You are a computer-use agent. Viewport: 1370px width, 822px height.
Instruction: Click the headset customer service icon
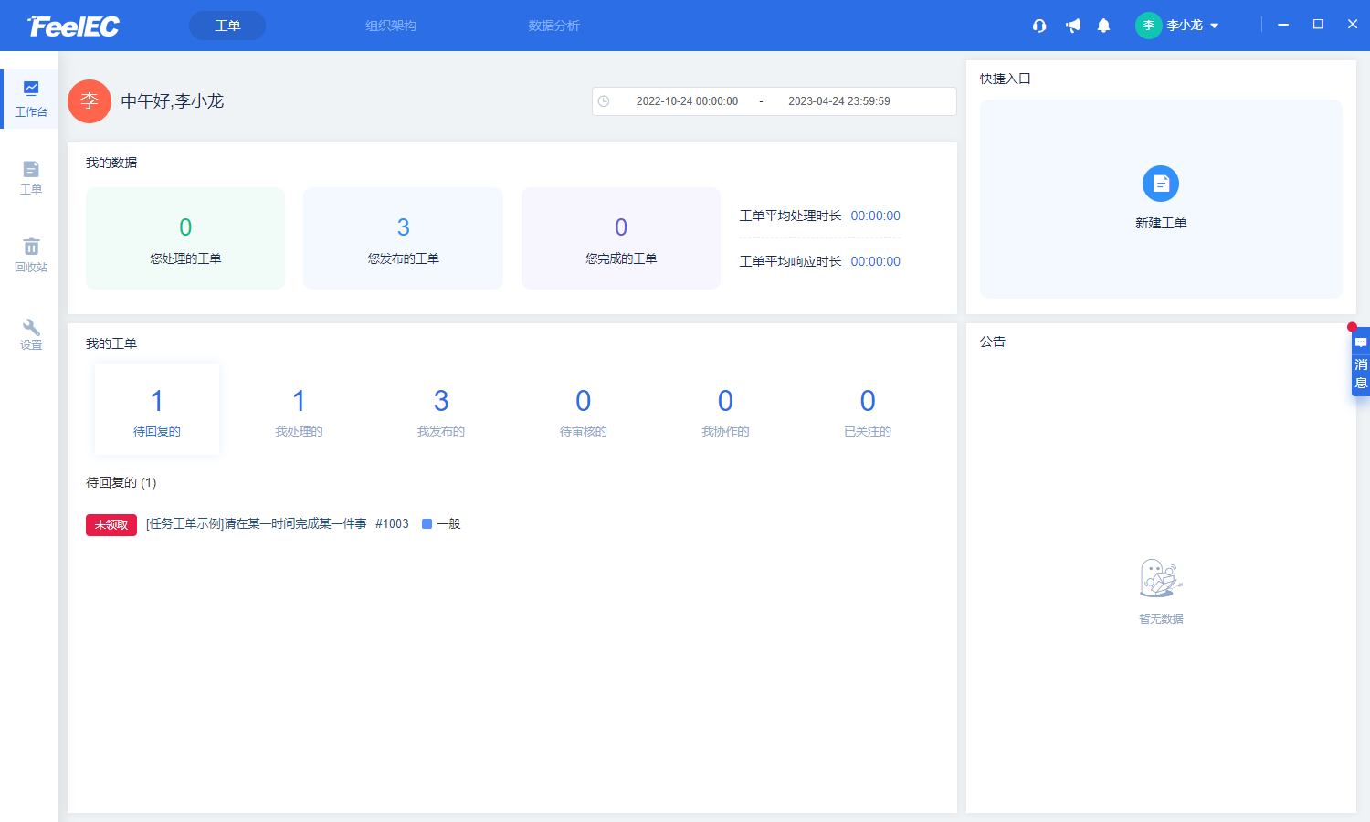point(1038,26)
